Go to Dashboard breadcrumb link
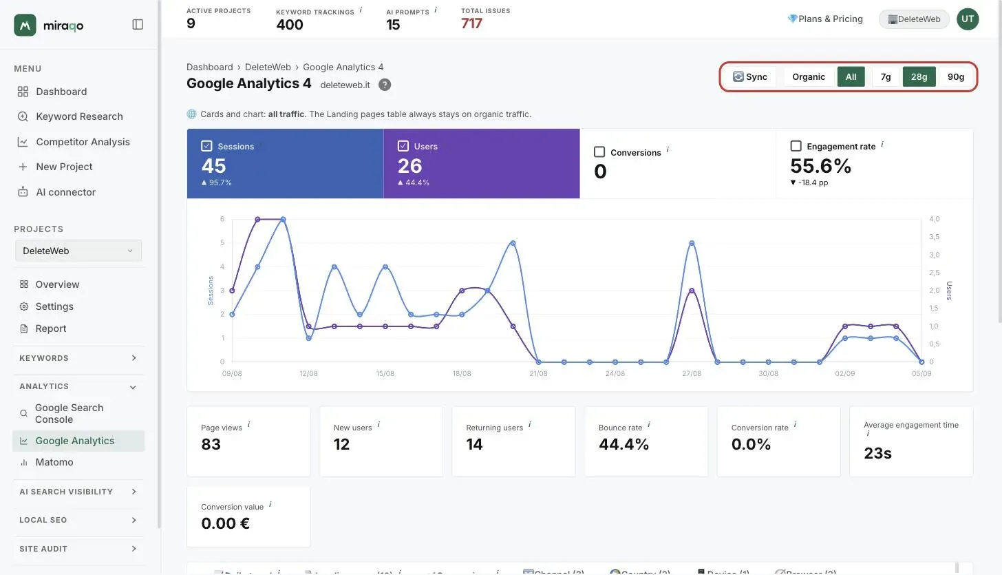1002x575 pixels. pyautogui.click(x=210, y=67)
